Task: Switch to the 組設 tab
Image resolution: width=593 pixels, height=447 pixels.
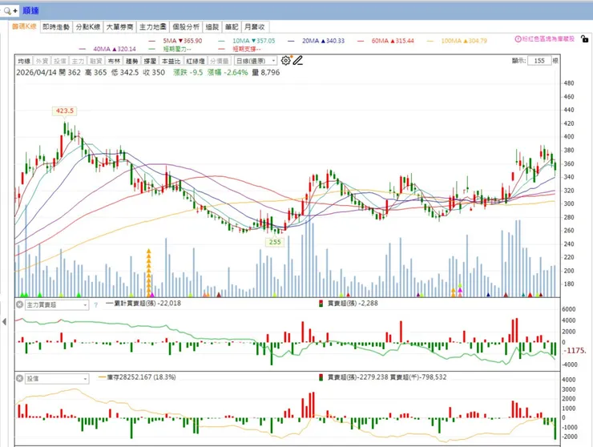Action: coord(212,27)
